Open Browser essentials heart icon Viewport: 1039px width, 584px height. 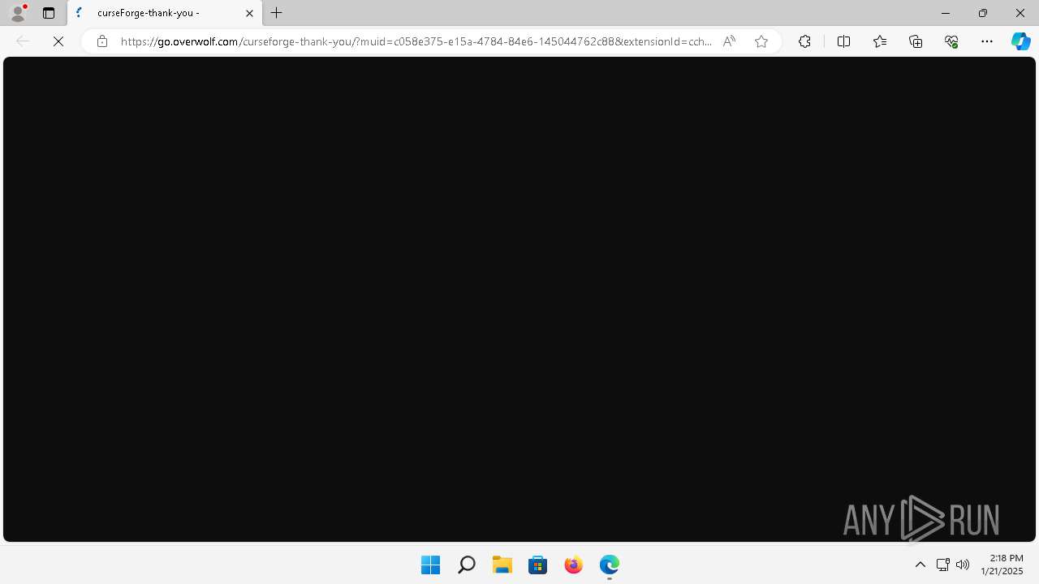coord(951,41)
